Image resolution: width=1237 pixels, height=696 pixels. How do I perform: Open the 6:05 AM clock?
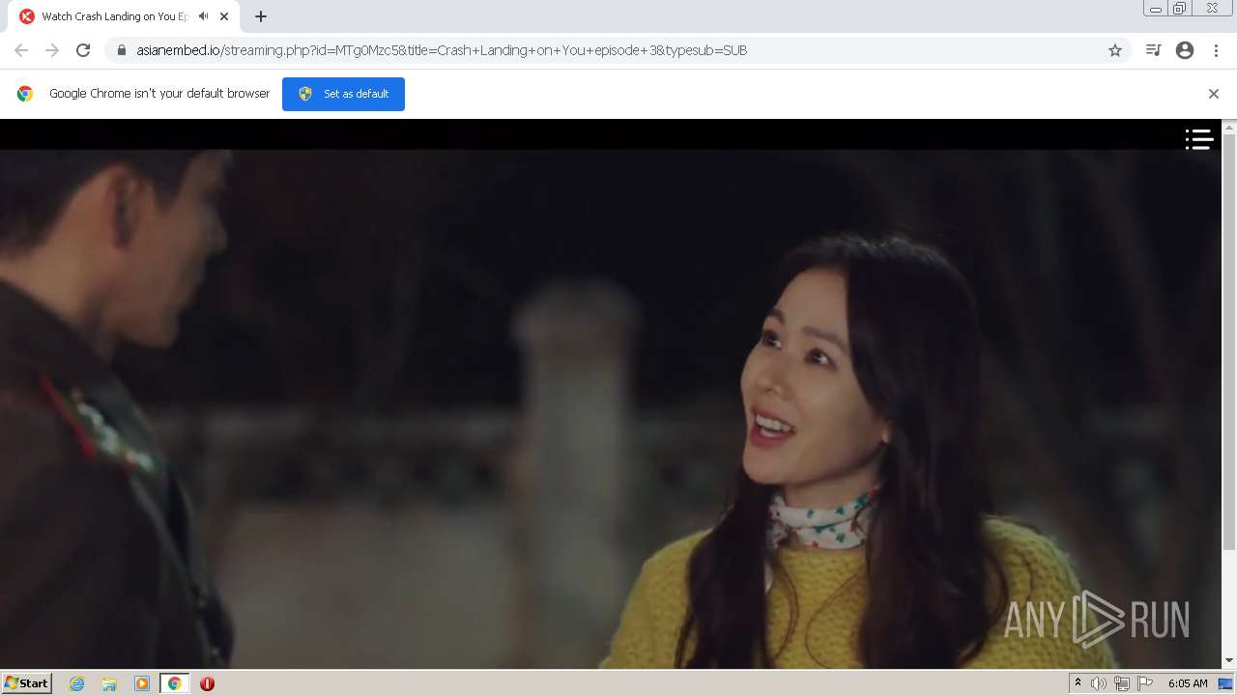coord(1188,683)
